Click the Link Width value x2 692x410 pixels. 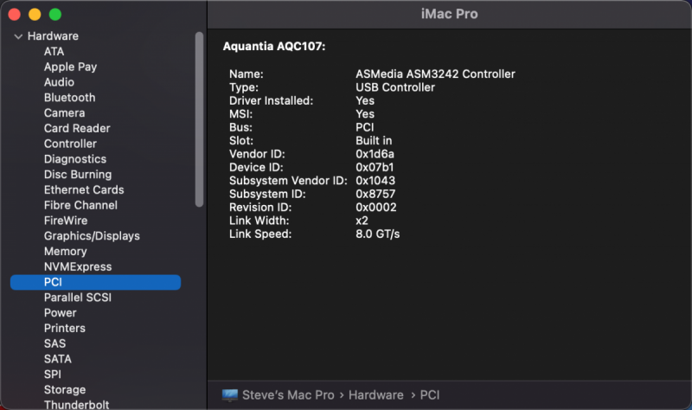coord(362,221)
